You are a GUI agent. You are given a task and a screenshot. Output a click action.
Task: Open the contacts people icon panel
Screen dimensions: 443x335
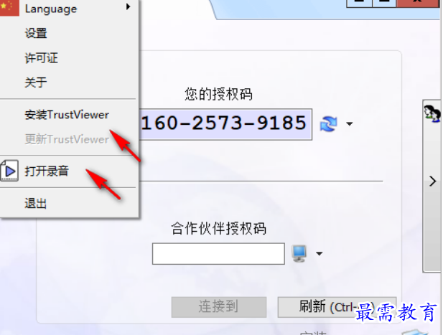coord(432,113)
